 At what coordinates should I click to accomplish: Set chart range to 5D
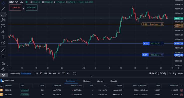(41, 73)
